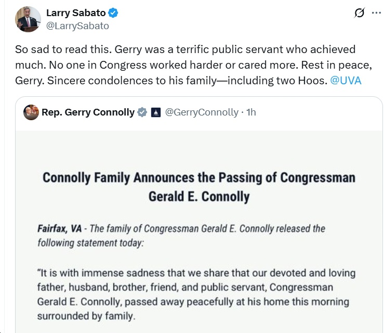This screenshot has width=384, height=333.
Task: Click Gerry Connolly's gray verified checkmark
Action: 142,112
